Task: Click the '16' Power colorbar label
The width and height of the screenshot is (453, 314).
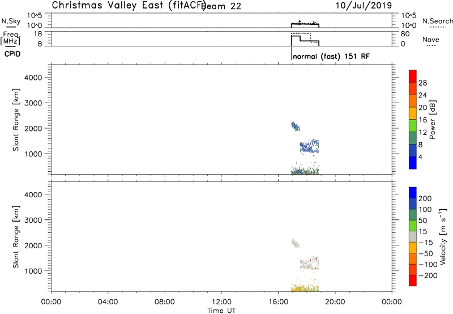Action: (x=422, y=120)
